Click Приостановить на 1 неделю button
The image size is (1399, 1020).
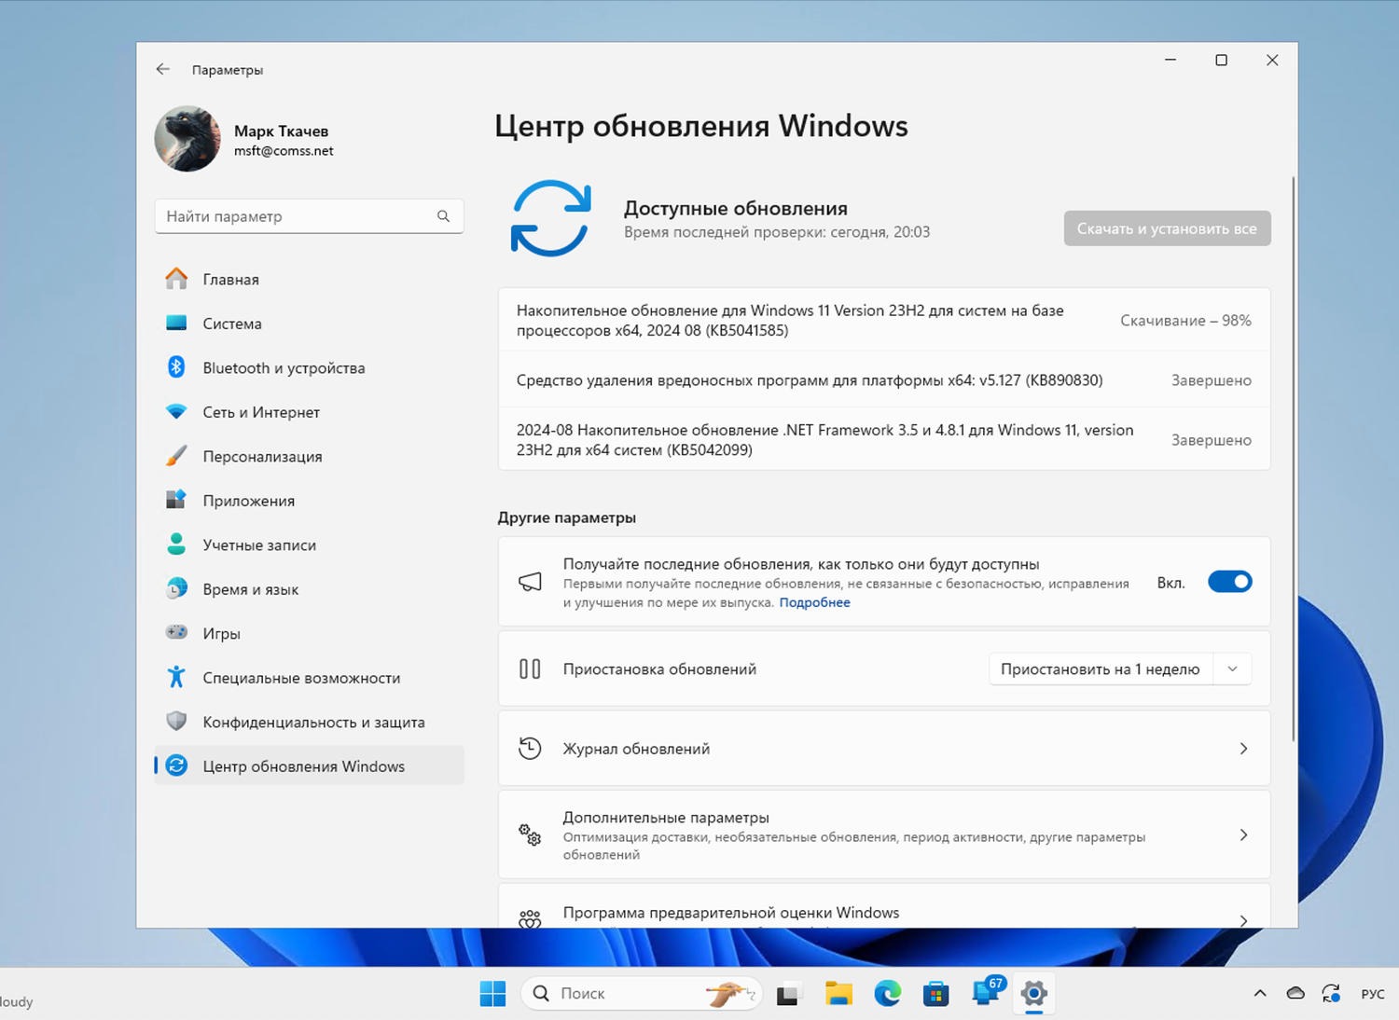pos(1100,669)
